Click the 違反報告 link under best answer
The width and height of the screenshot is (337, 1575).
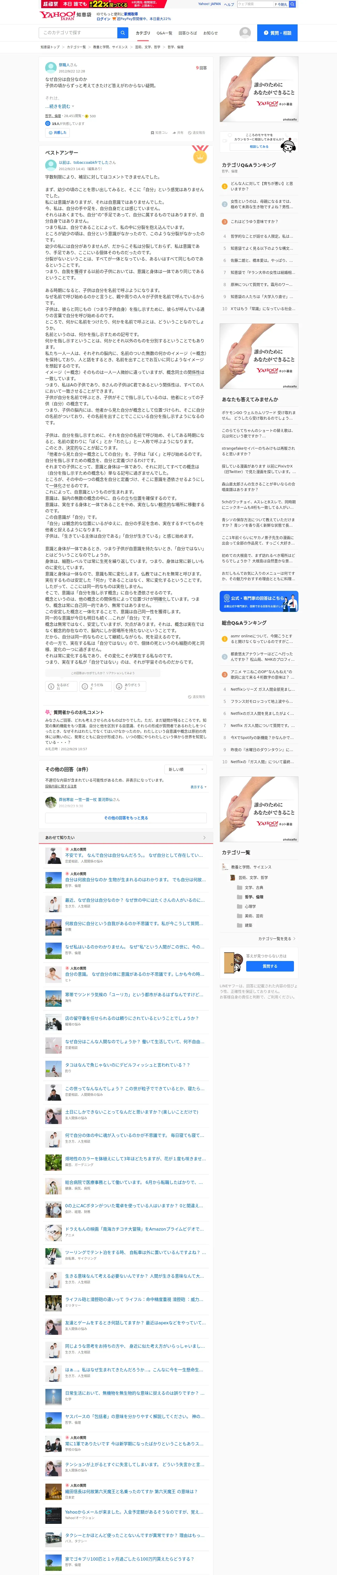pos(196,697)
